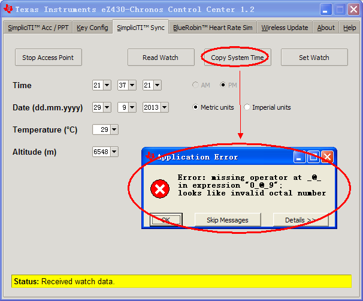Confirm the error dialog with OK
363x301 pixels.
[x=166, y=219]
